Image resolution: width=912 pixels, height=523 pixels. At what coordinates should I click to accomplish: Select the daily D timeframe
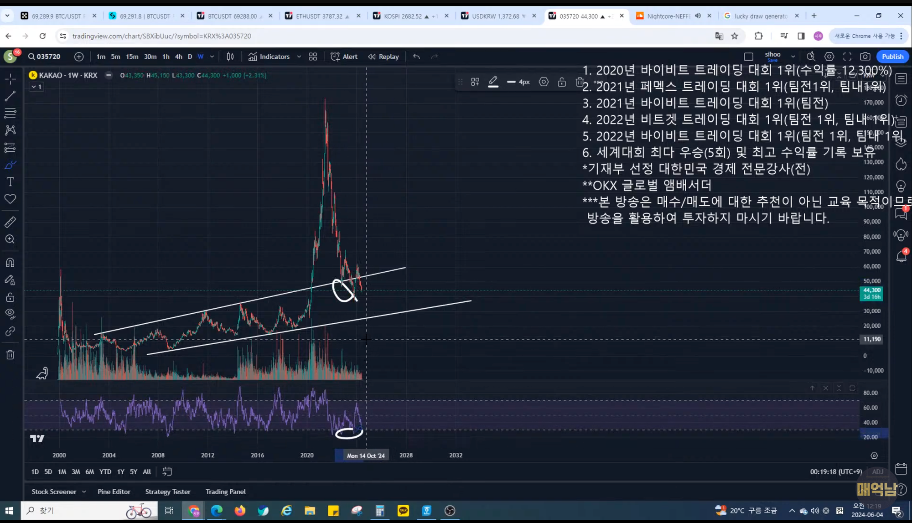tap(190, 57)
